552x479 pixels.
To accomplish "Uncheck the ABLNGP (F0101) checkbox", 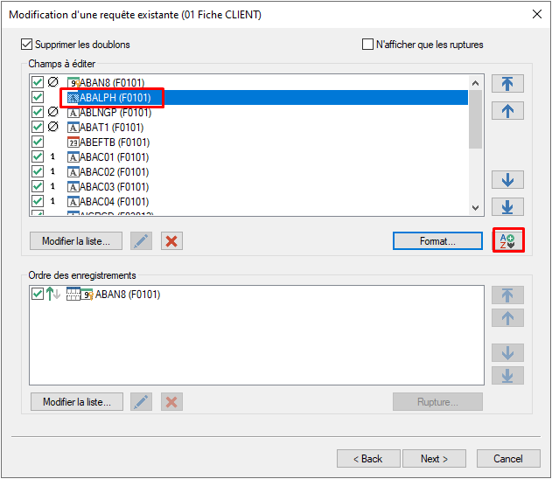I will click(x=38, y=112).
